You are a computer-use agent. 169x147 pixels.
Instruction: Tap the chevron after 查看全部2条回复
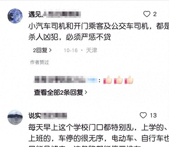[x=86, y=92]
